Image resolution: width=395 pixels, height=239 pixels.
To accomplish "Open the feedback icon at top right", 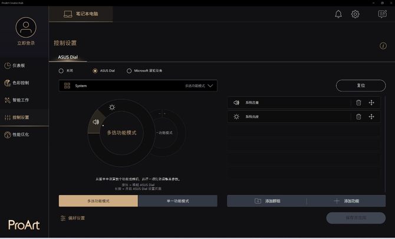I will tap(382, 14).
